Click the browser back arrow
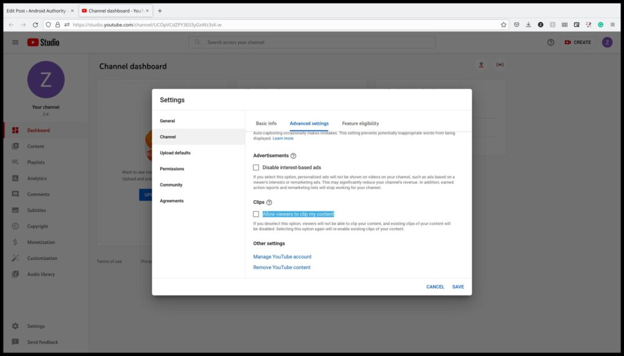The width and height of the screenshot is (624, 356). (11, 25)
